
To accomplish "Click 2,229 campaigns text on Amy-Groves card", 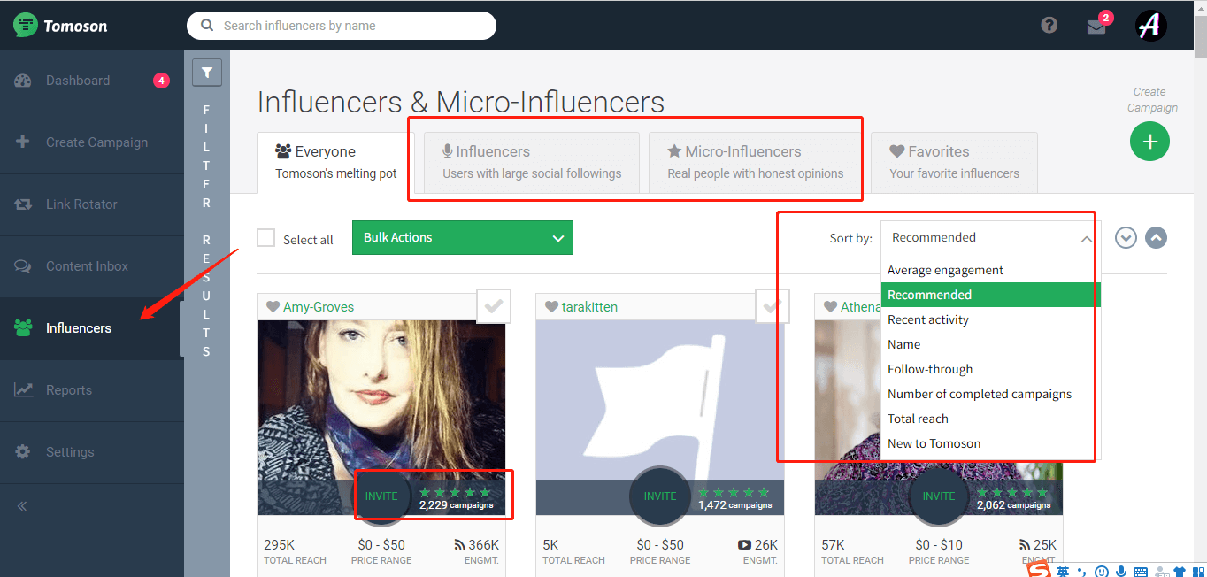I will 457,505.
